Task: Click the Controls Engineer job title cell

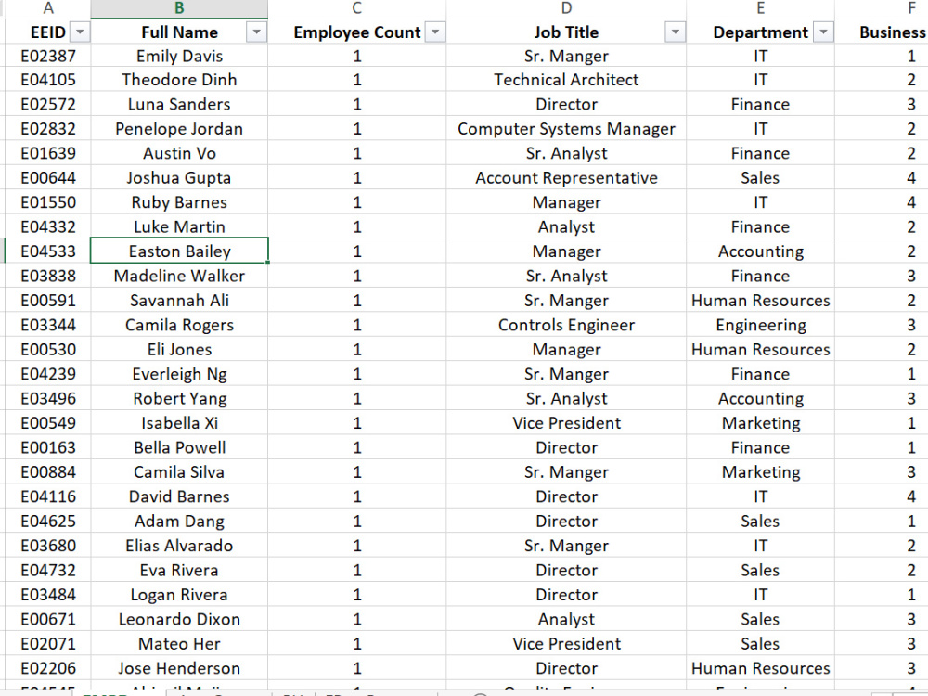Action: click(x=566, y=325)
